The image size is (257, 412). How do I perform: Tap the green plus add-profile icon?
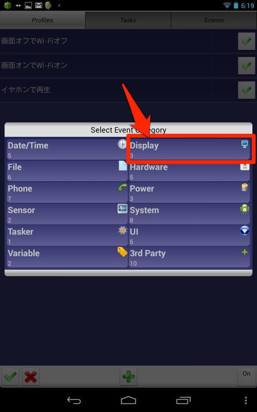[128, 377]
